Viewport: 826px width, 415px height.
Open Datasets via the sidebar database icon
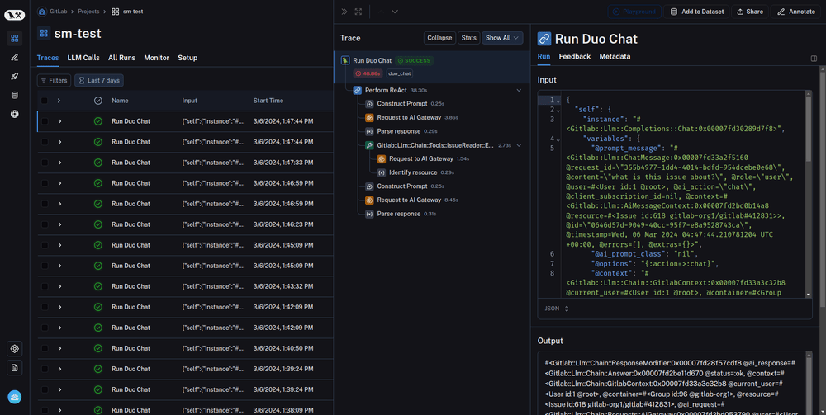coord(15,95)
